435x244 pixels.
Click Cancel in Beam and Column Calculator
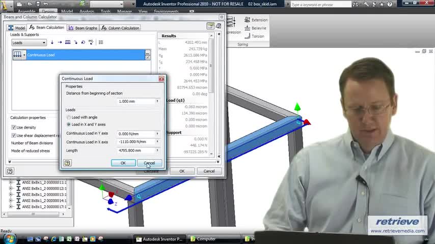pyautogui.click(x=209, y=171)
